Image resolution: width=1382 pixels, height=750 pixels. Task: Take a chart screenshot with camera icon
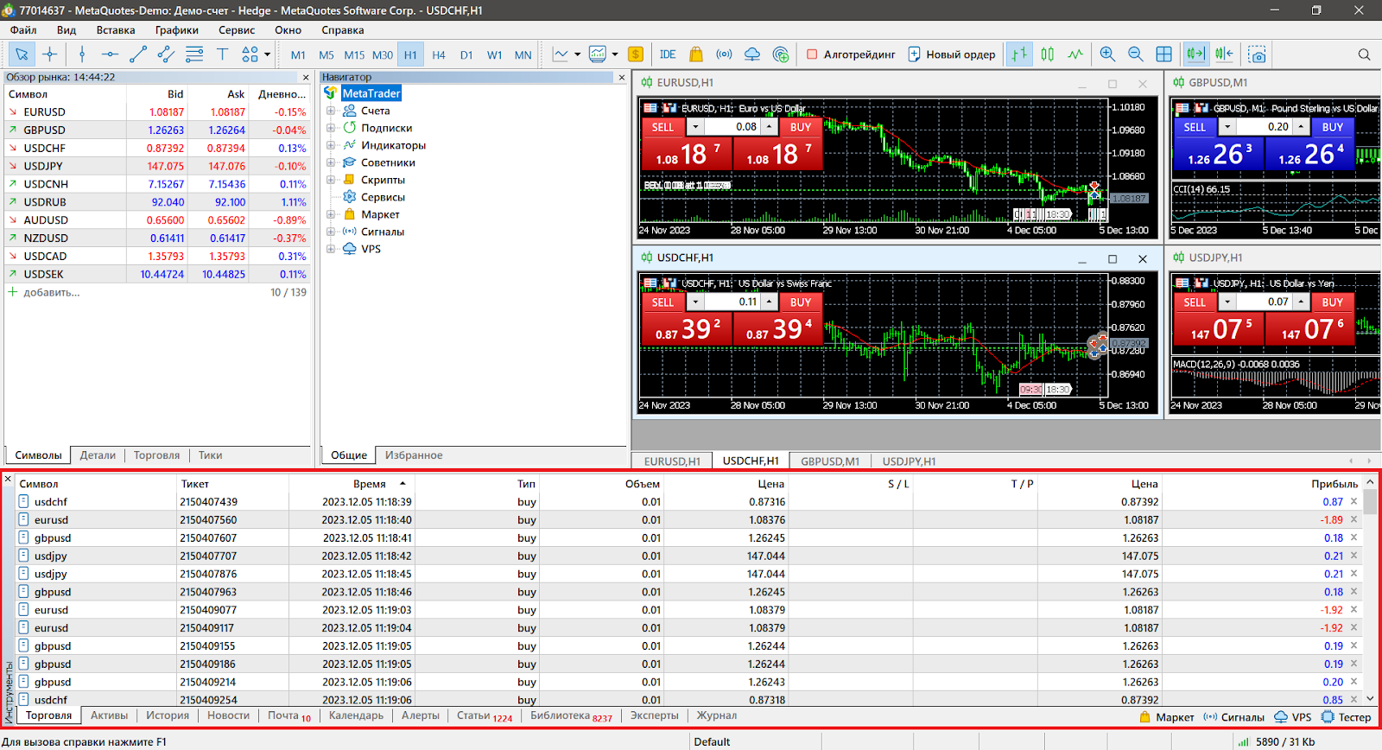tap(1258, 54)
